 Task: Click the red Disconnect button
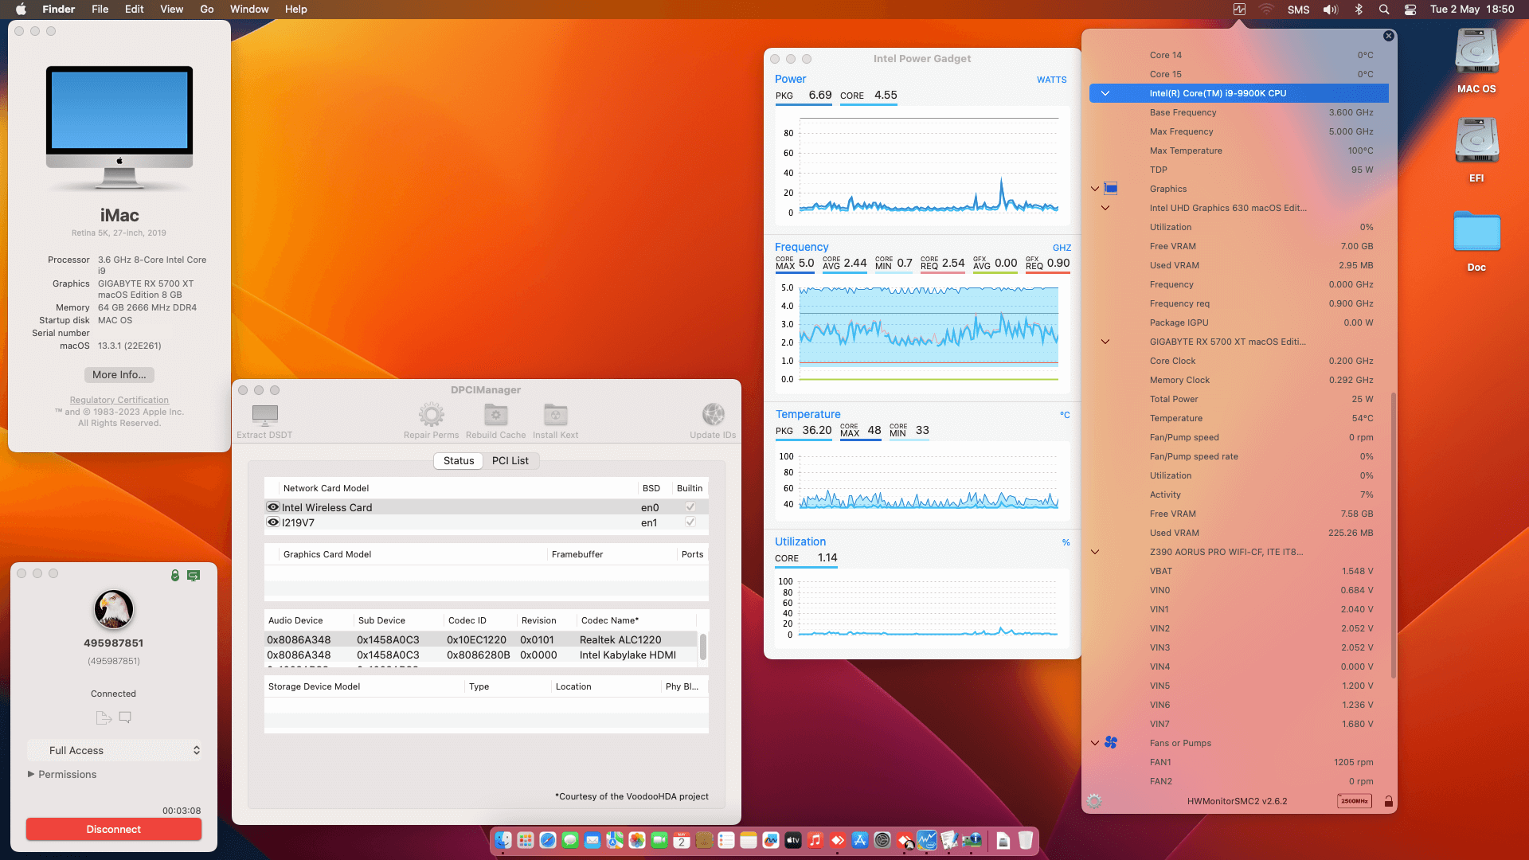[x=114, y=829]
